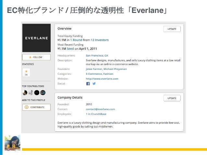Open the Everlane logo image

tap(36, 38)
